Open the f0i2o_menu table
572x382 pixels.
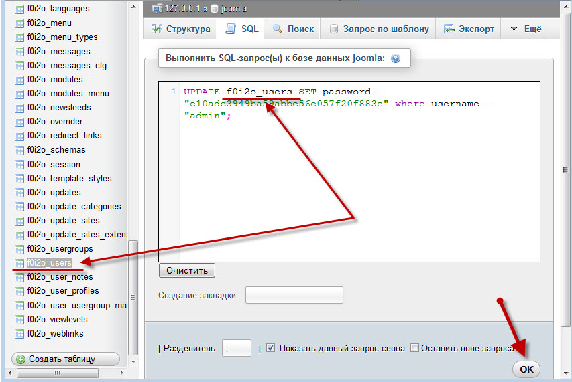pyautogui.click(x=49, y=23)
